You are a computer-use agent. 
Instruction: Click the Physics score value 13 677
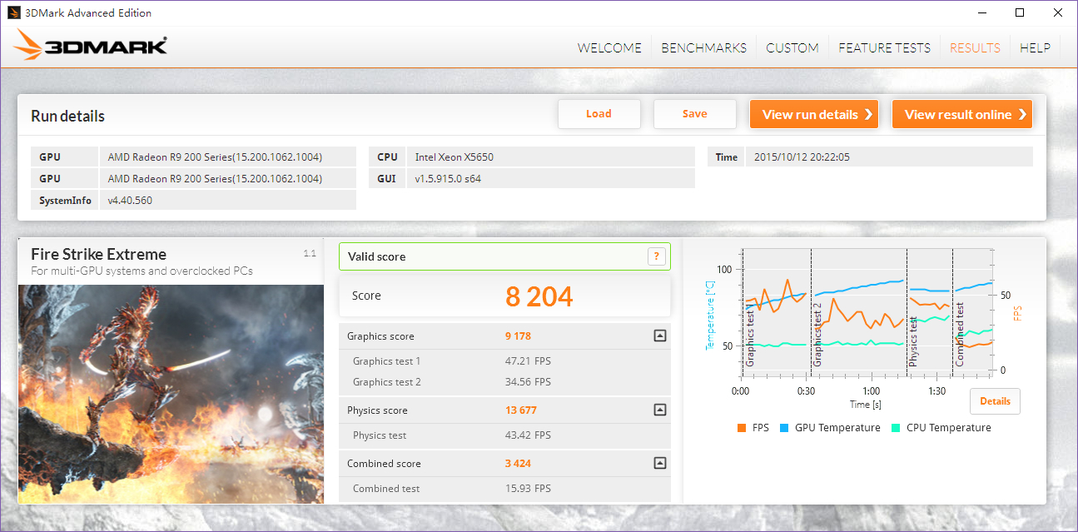point(521,410)
